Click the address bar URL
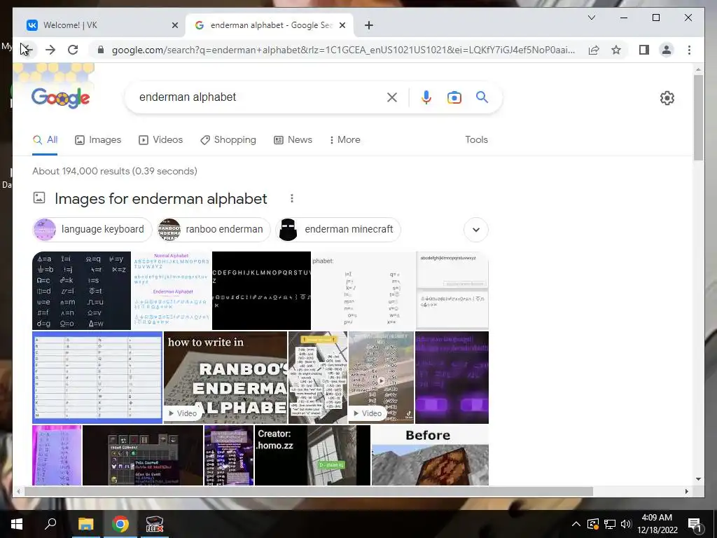Viewport: 717px width, 538px height. click(x=343, y=50)
